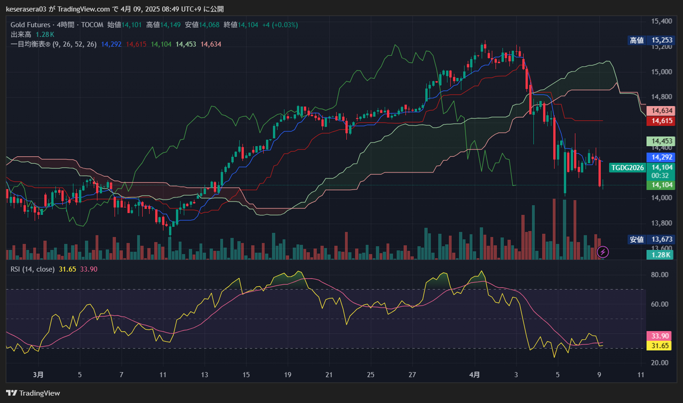Click the 7 date label on the time axis

pos(122,375)
